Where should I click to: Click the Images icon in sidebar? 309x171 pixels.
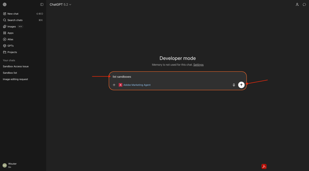tap(5, 27)
